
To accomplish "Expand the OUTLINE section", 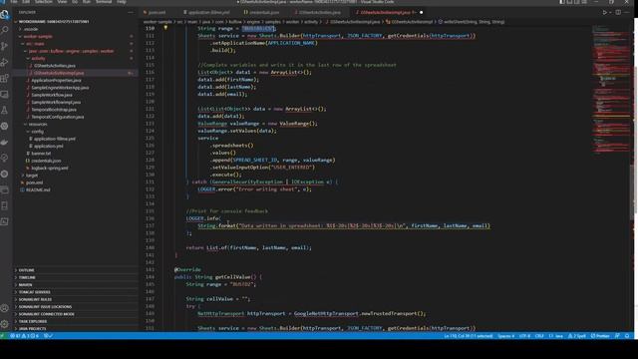I will pyautogui.click(x=76, y=270).
